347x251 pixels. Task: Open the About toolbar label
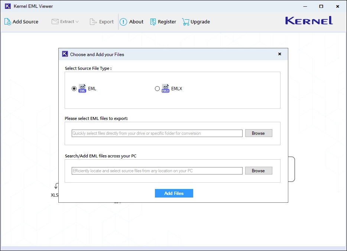click(136, 22)
